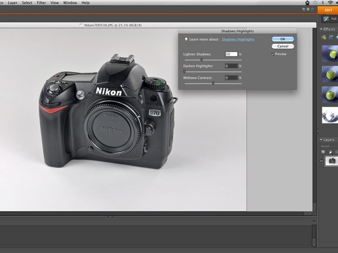The image size is (338, 253).
Task: Click the Nikon70D538.JPG document title tab
Action: tap(112, 25)
